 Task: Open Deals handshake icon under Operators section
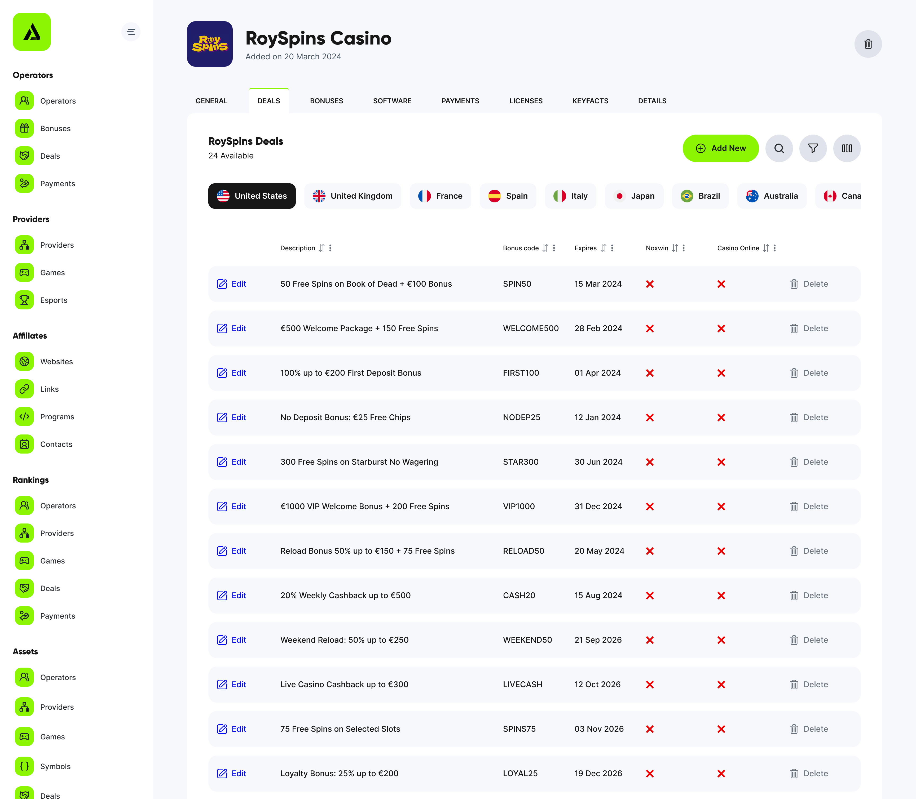24,156
